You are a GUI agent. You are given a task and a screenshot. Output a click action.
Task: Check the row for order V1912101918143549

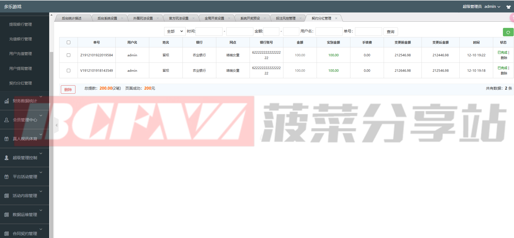pyautogui.click(x=68, y=70)
